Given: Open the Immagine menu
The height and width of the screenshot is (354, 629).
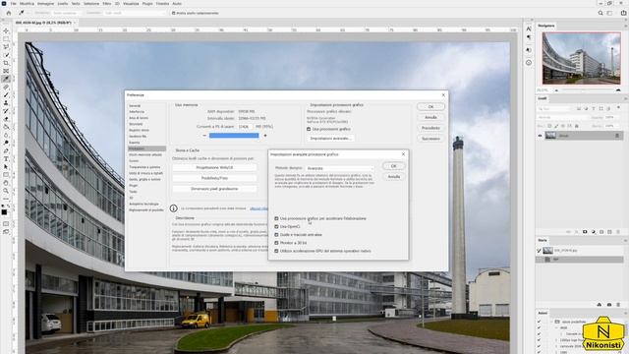Looking at the screenshot, I should (x=46, y=4).
